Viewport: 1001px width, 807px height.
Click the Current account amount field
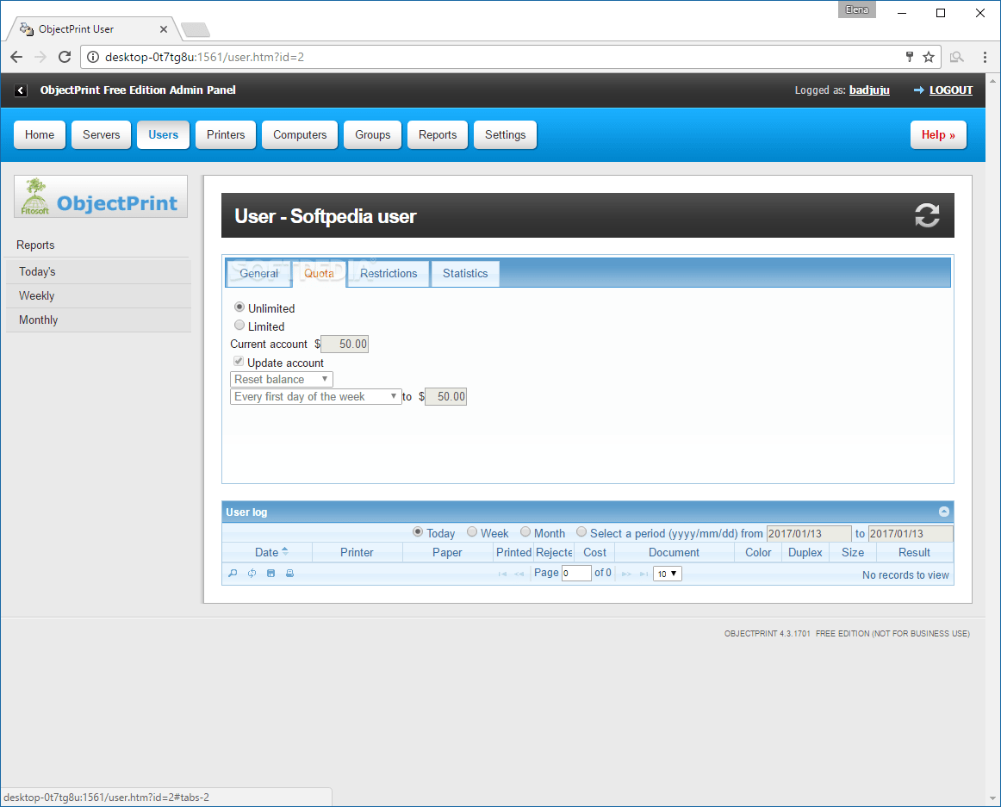[345, 345]
